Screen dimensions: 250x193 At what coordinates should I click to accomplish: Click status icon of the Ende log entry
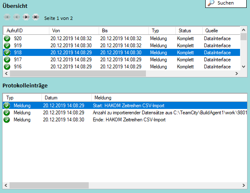tap(7, 120)
